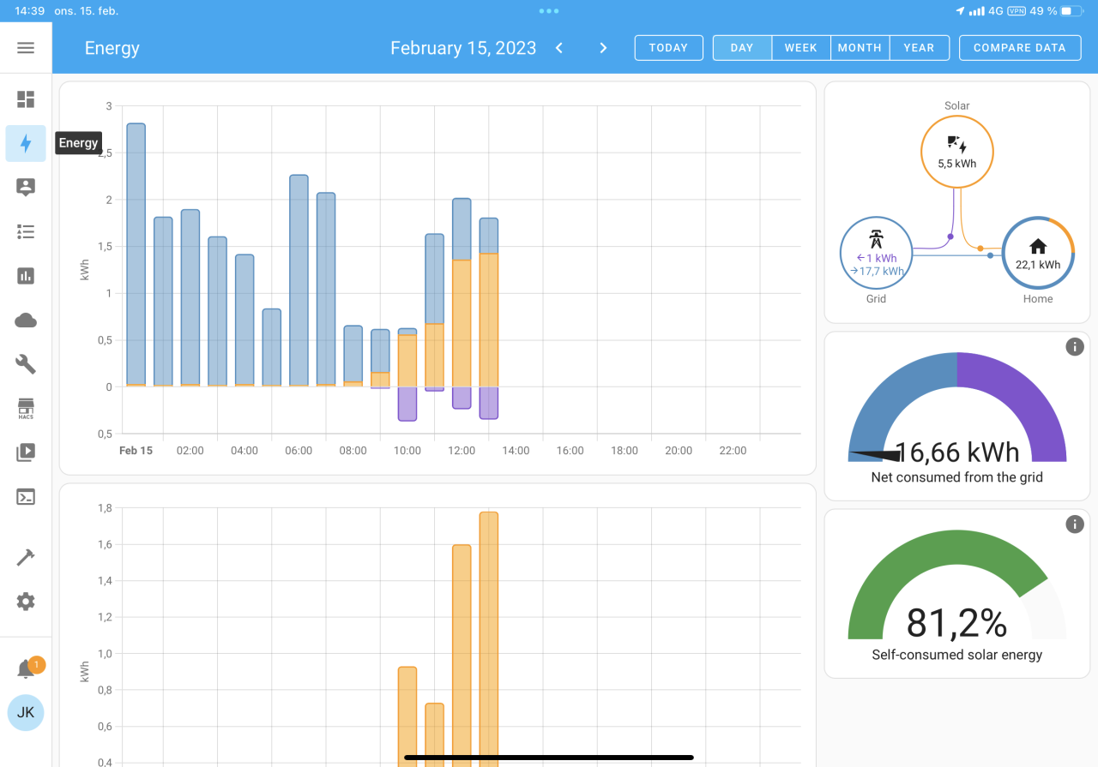Click the TODAY button
The image size is (1098, 767).
[668, 48]
